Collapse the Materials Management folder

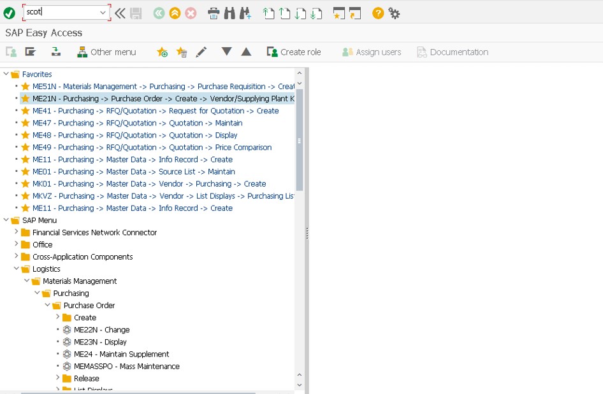click(x=27, y=280)
